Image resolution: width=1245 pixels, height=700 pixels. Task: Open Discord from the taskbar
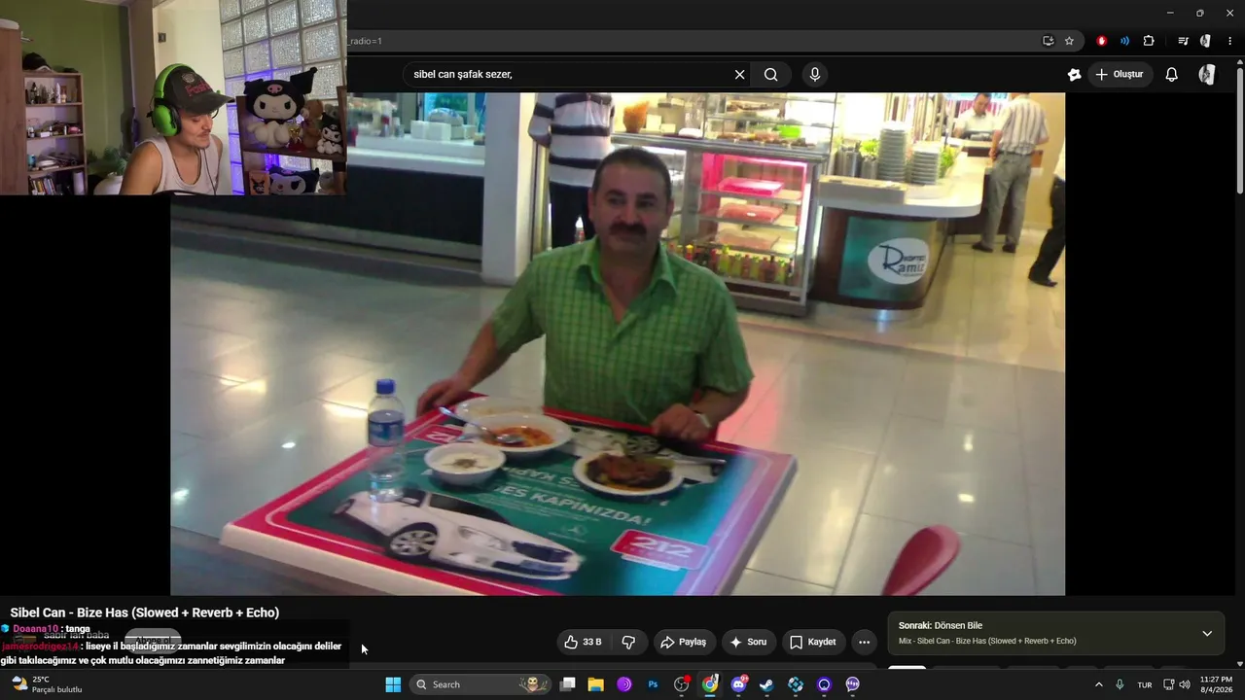pos(738,684)
